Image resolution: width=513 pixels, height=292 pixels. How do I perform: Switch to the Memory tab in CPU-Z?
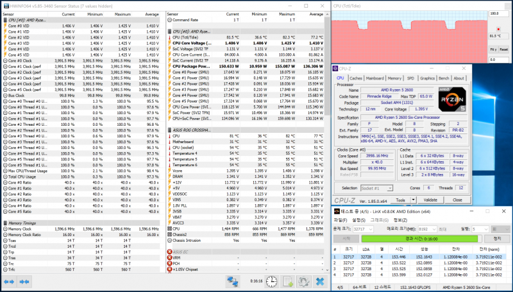click(x=394, y=78)
